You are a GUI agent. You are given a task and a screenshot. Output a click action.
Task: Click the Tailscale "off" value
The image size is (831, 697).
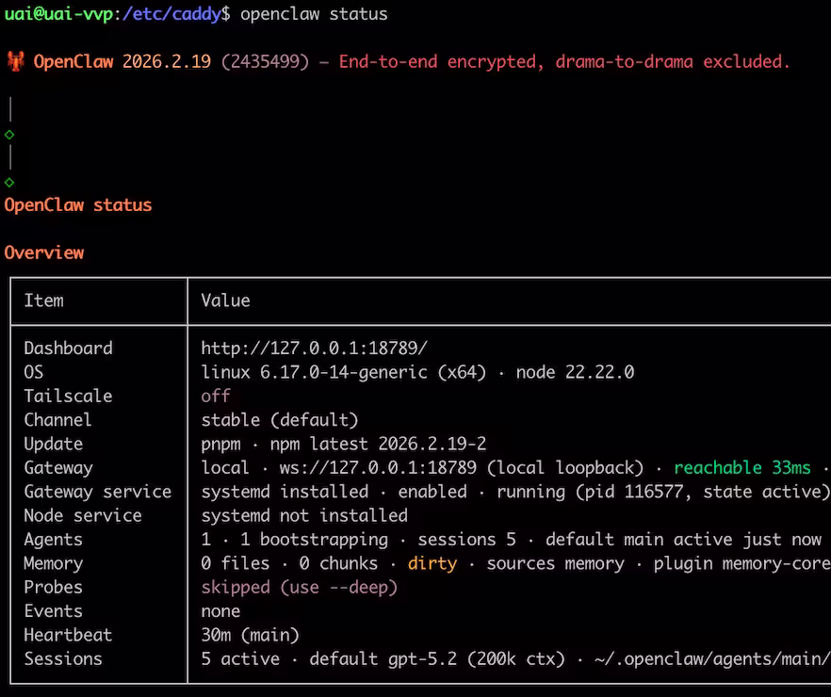pos(216,397)
